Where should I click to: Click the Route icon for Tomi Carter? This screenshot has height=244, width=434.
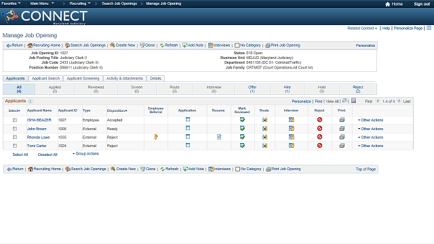264,146
